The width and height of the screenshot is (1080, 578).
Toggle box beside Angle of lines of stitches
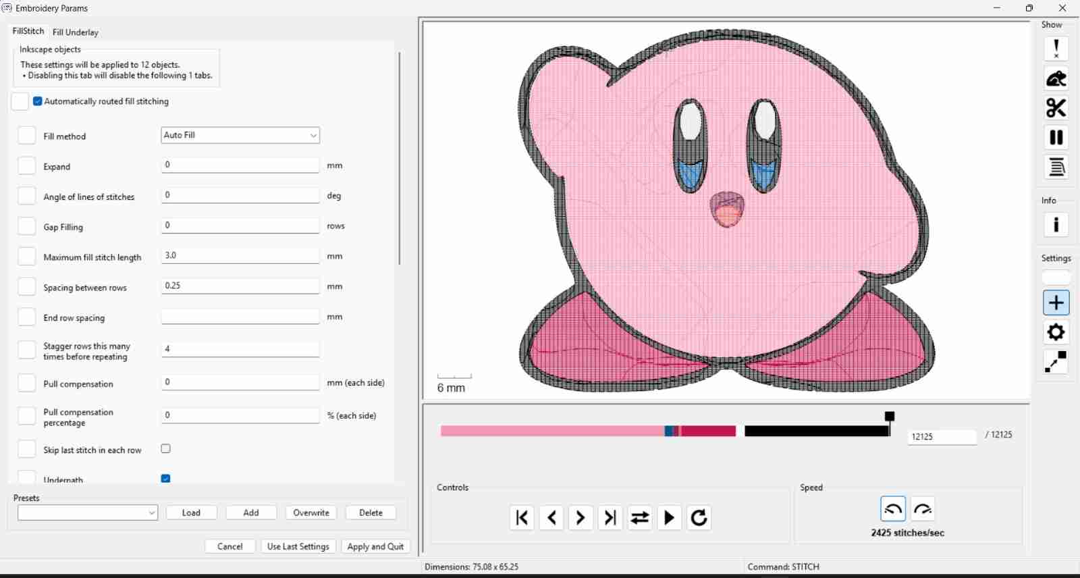click(x=27, y=196)
